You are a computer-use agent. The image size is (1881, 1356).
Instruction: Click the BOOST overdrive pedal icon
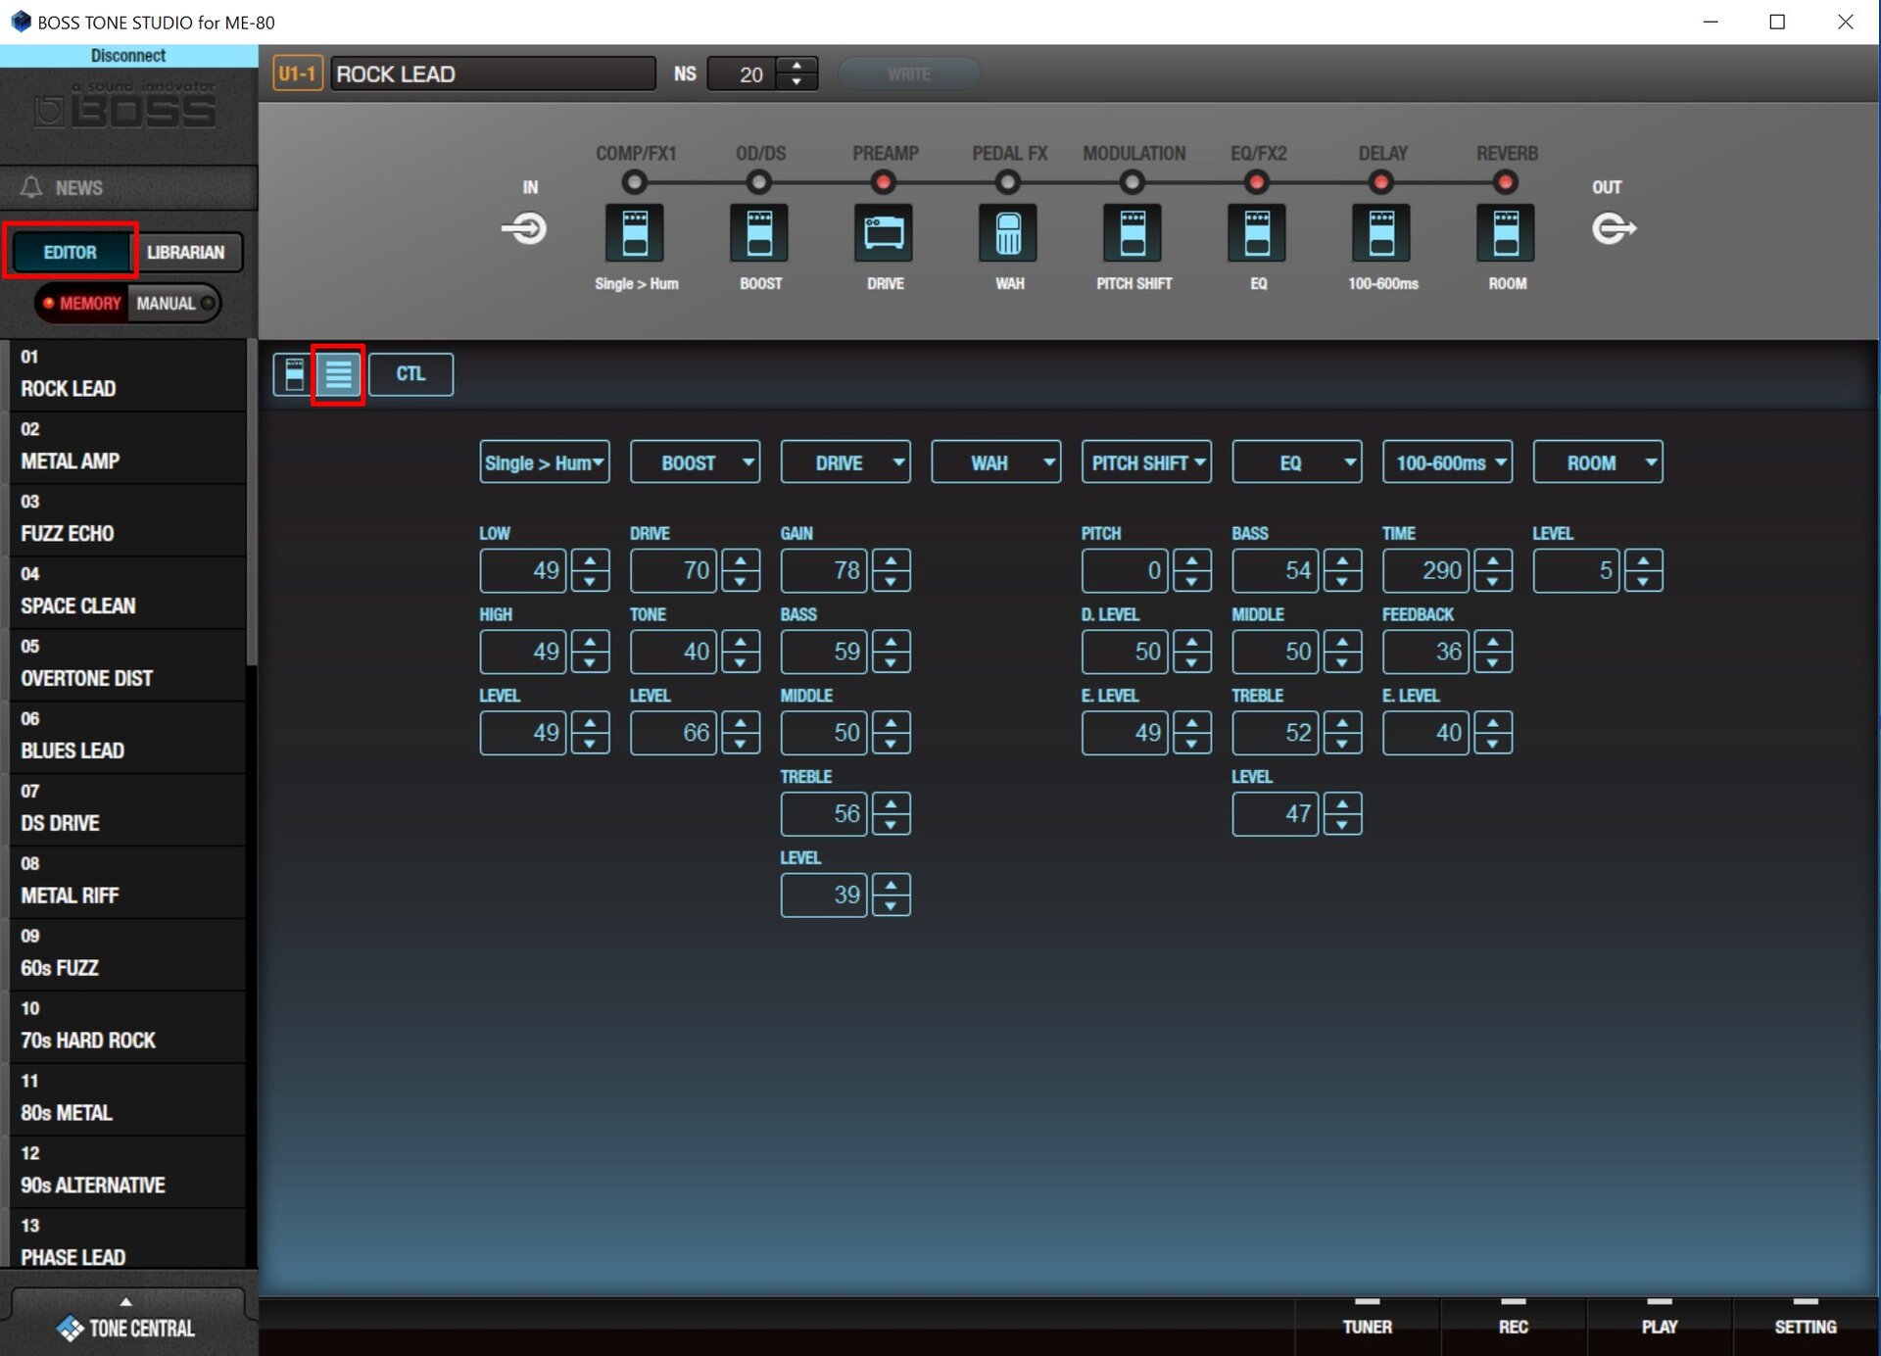point(759,233)
